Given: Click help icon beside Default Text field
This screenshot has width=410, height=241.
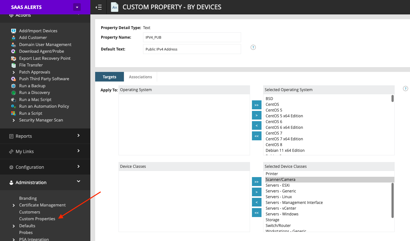Looking at the screenshot, I should pos(253,47).
